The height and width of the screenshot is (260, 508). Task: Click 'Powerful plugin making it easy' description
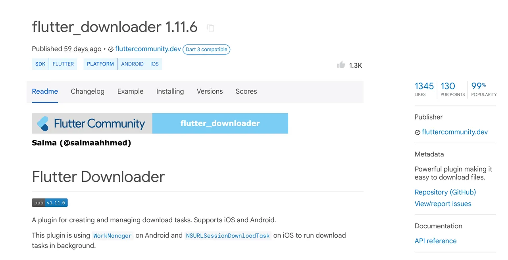(x=454, y=173)
